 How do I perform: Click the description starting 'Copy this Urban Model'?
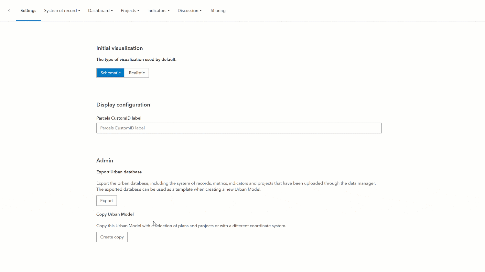click(x=191, y=226)
